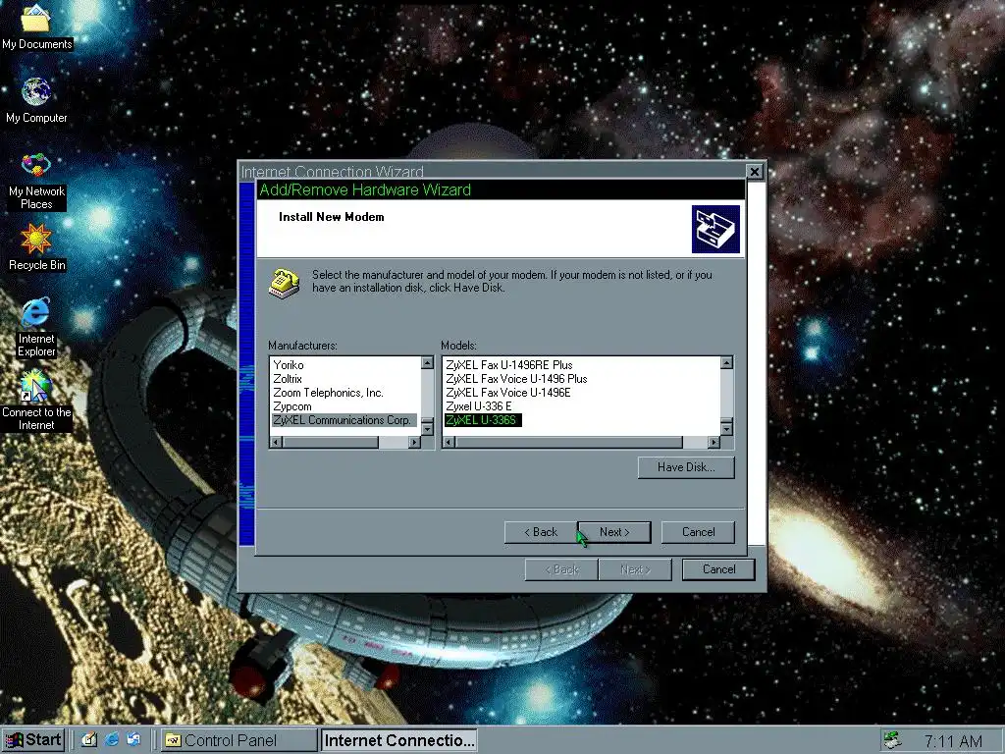Launch Internet Explorer from the desktop
The height and width of the screenshot is (754, 1005).
(36, 327)
